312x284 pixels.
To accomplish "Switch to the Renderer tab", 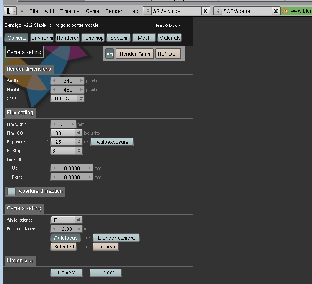I will pos(67,38).
